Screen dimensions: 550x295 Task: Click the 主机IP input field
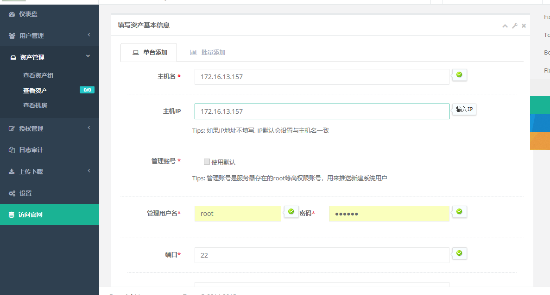[x=322, y=111]
